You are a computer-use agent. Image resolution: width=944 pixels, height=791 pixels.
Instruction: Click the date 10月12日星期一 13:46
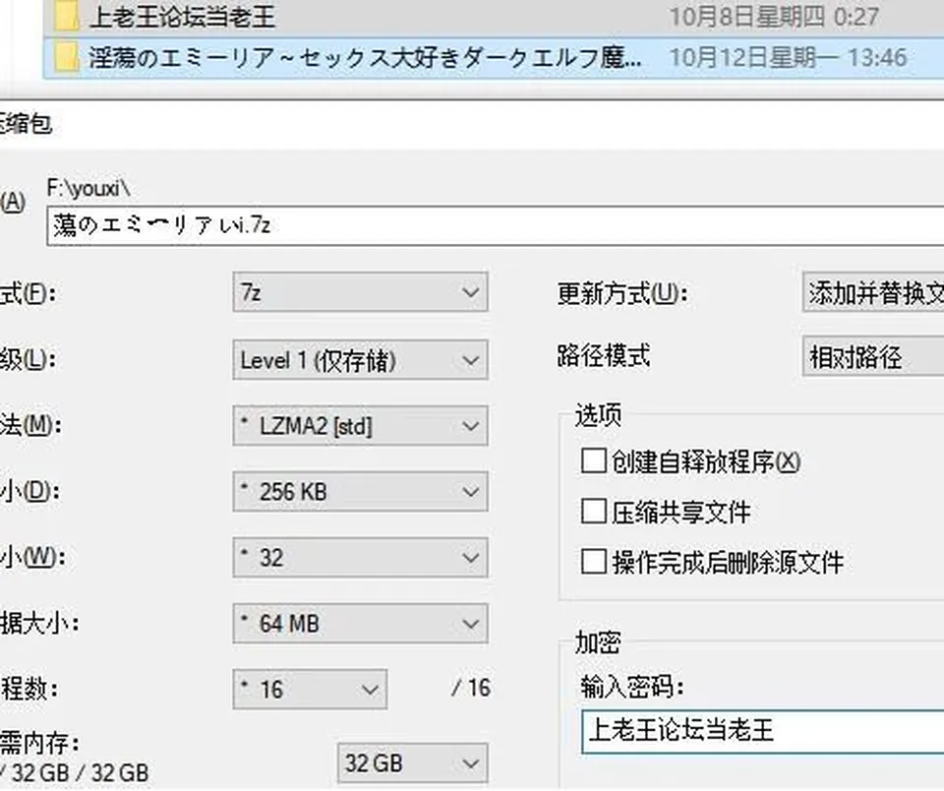click(x=788, y=57)
